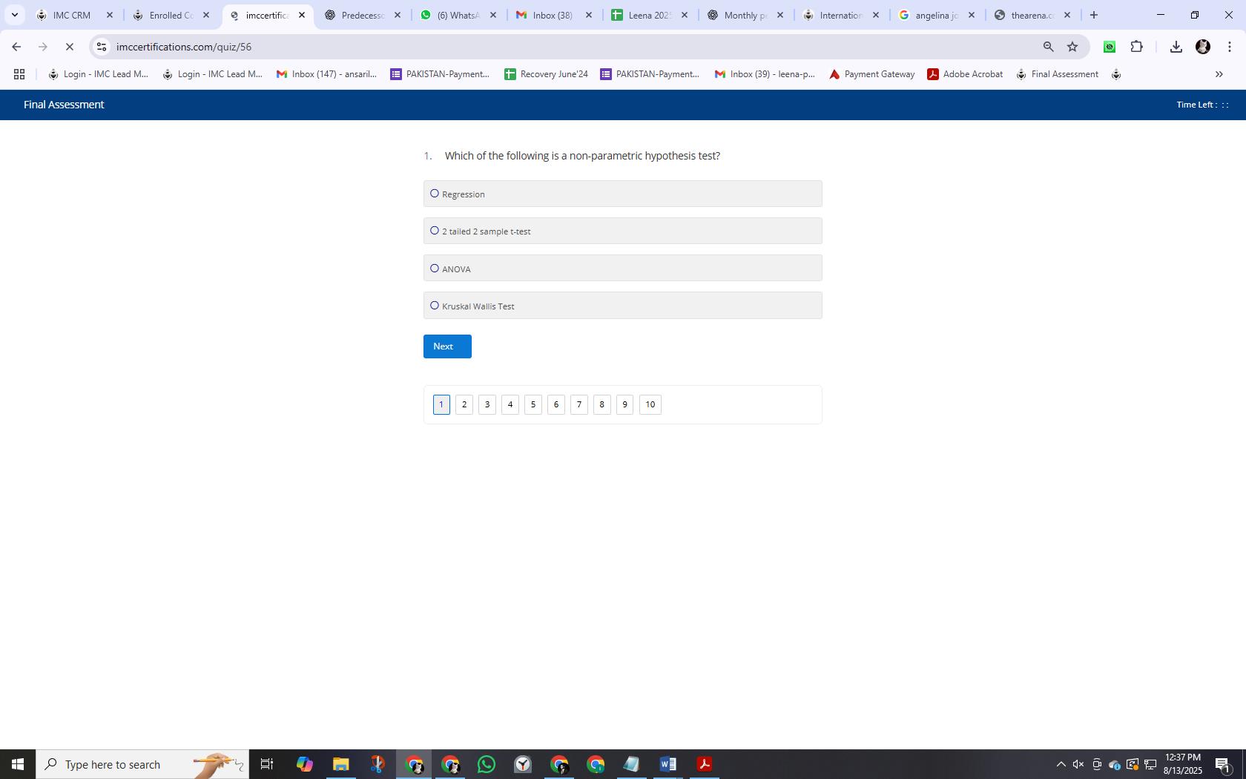This screenshot has width=1246, height=779.
Task: Navigate to question 6
Action: (556, 404)
